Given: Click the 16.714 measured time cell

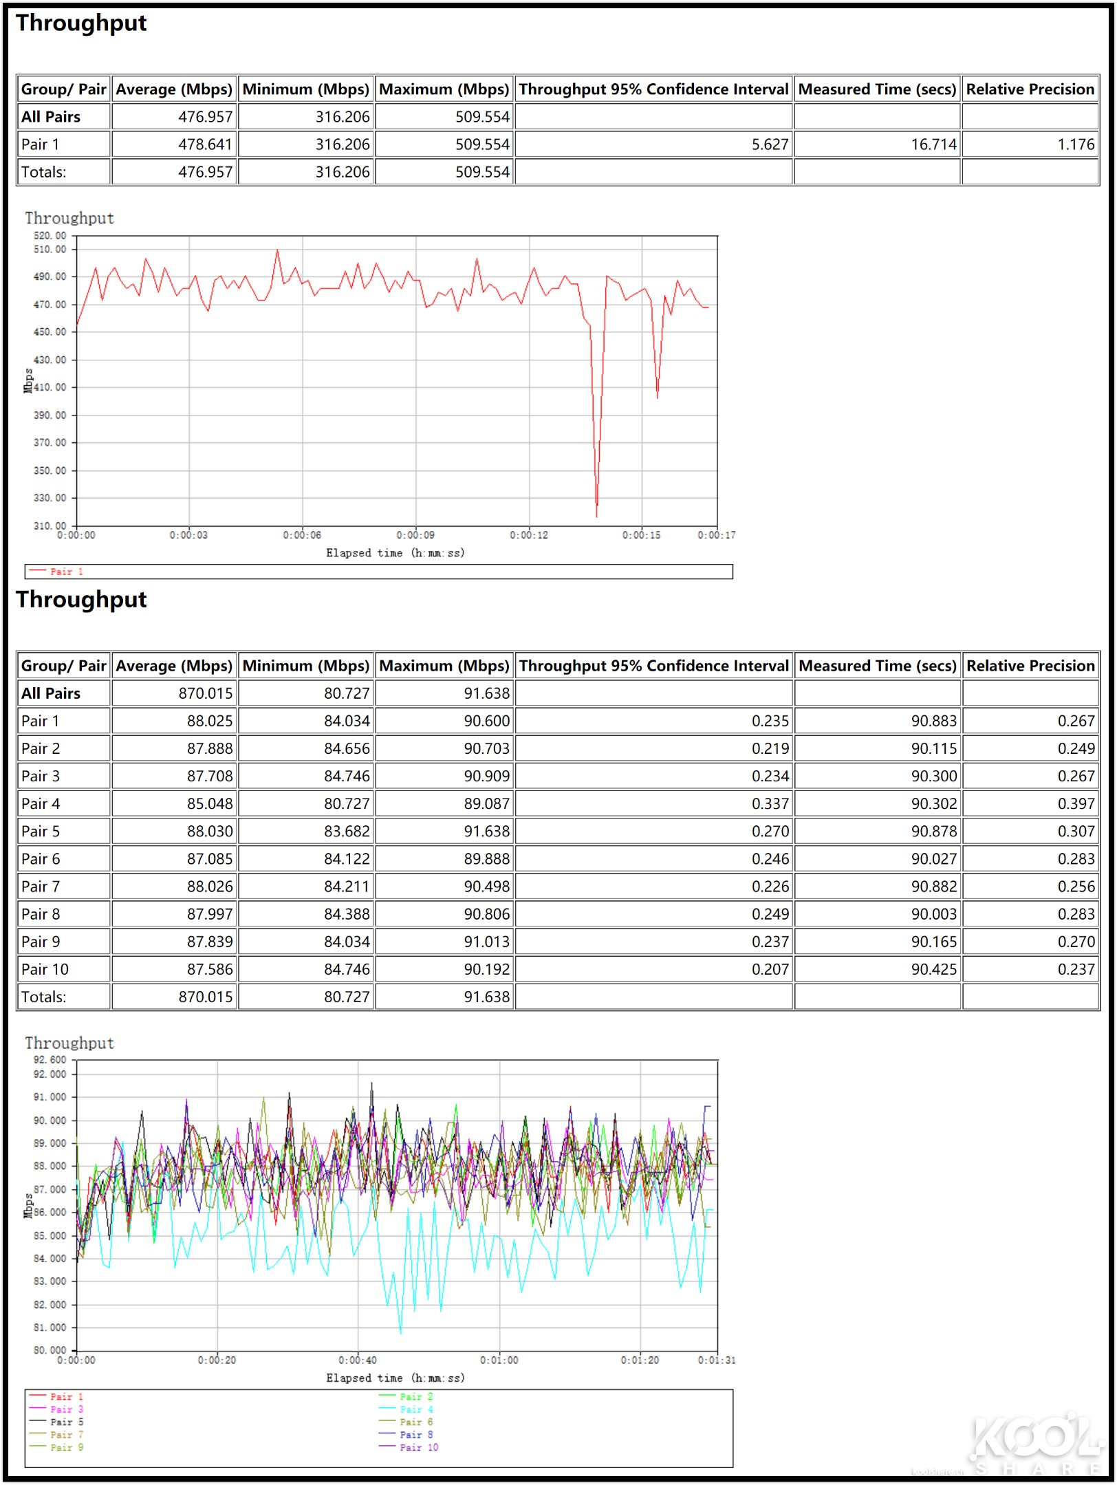Looking at the screenshot, I should coord(877,144).
